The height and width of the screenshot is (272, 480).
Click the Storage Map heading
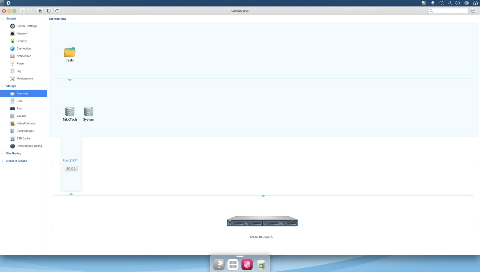[x=58, y=19]
